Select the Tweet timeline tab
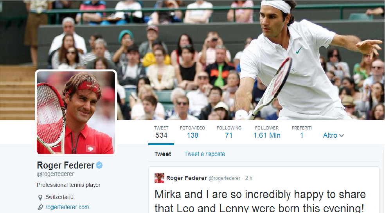385x213 pixels. (x=162, y=154)
